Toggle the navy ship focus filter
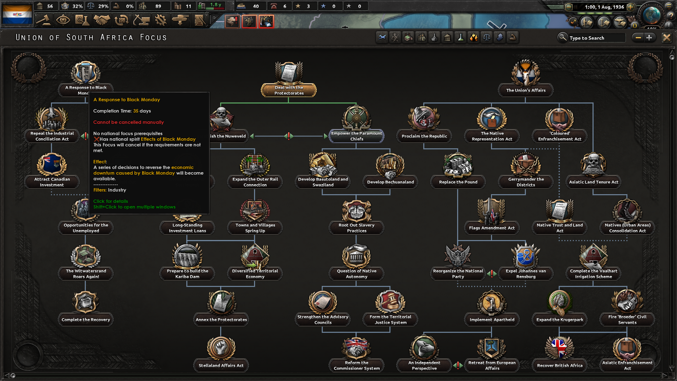The width and height of the screenshot is (677, 381). 434,37
